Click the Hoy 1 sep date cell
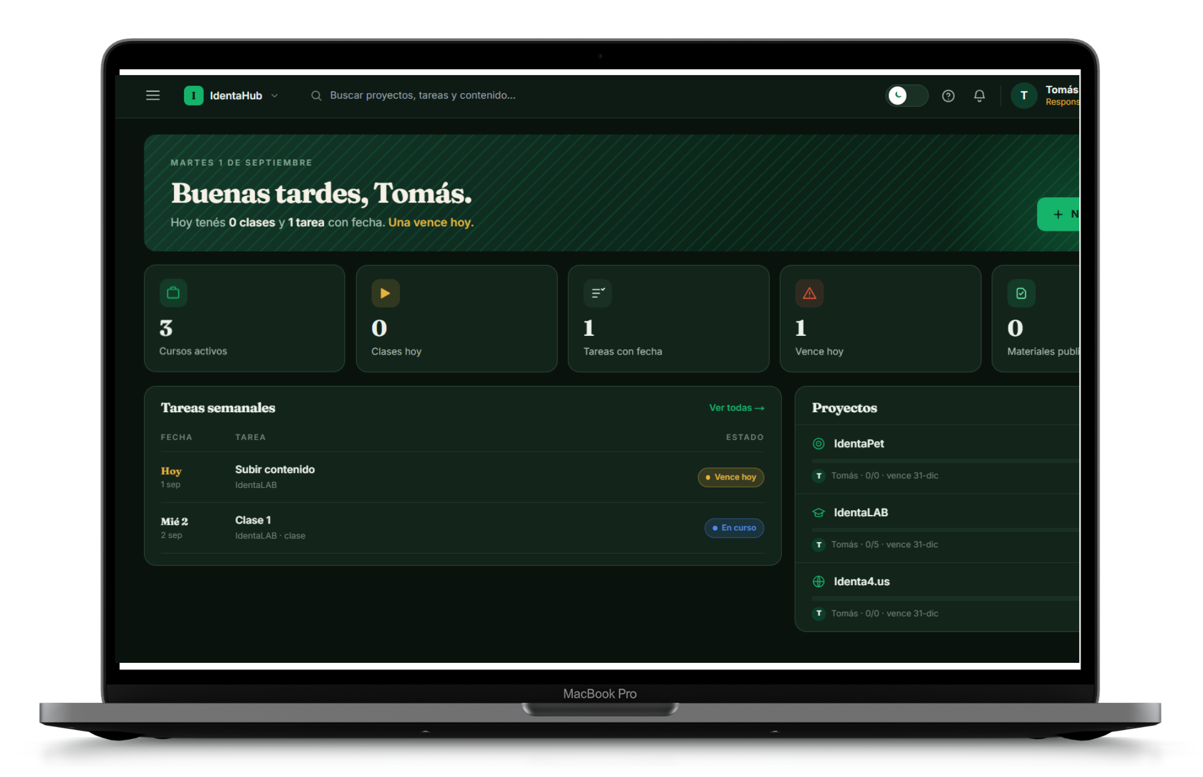Screen dimensions: 1203x777 pyautogui.click(x=171, y=477)
